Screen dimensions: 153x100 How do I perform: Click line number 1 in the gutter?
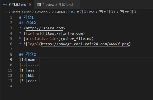(11, 17)
